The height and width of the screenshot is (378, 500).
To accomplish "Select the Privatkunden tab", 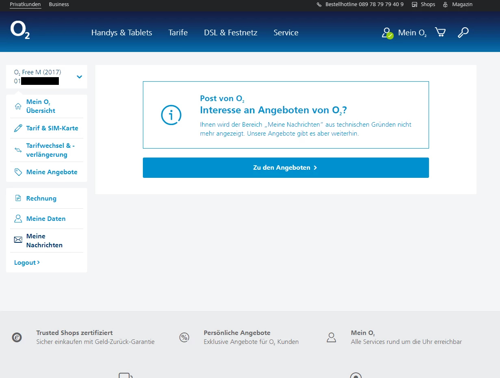I will point(26,4).
